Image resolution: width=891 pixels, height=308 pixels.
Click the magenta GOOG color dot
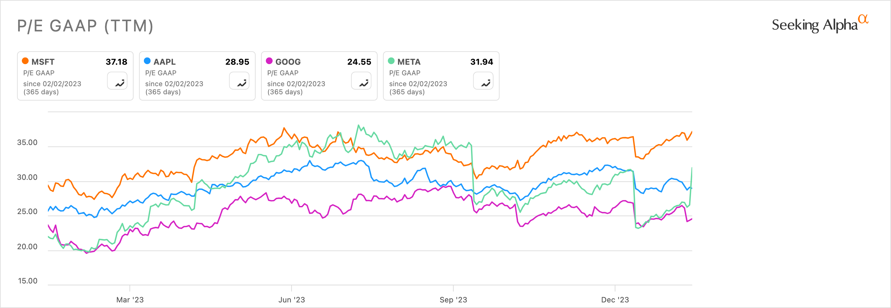click(x=269, y=61)
